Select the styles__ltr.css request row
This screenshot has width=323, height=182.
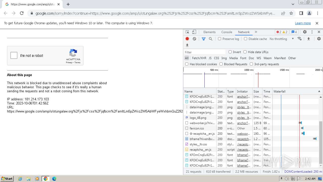tap(251, 144)
